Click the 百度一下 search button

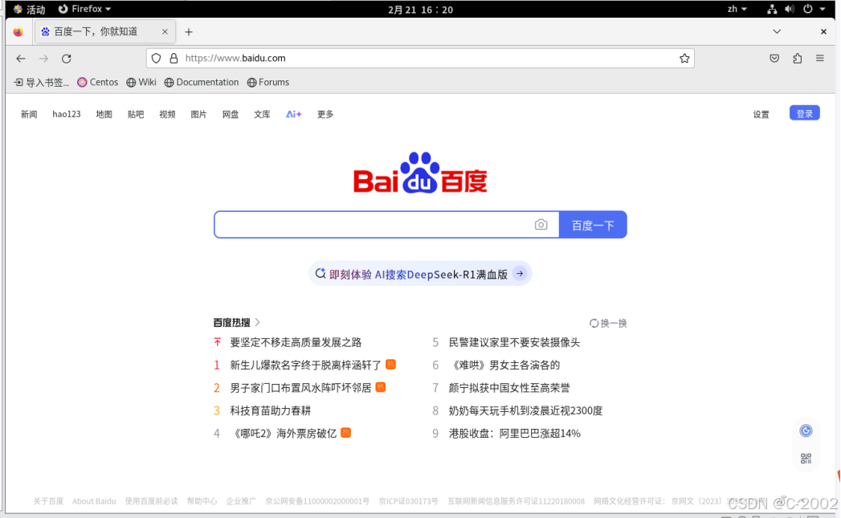[593, 225]
